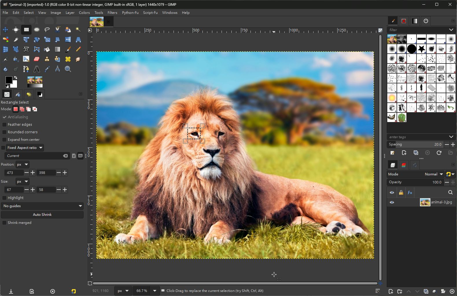
Task: Select the Perspective tool
Action: coord(78,40)
